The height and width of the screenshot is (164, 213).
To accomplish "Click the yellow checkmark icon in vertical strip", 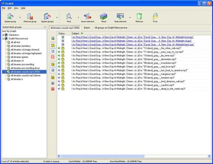I will 53,64.
